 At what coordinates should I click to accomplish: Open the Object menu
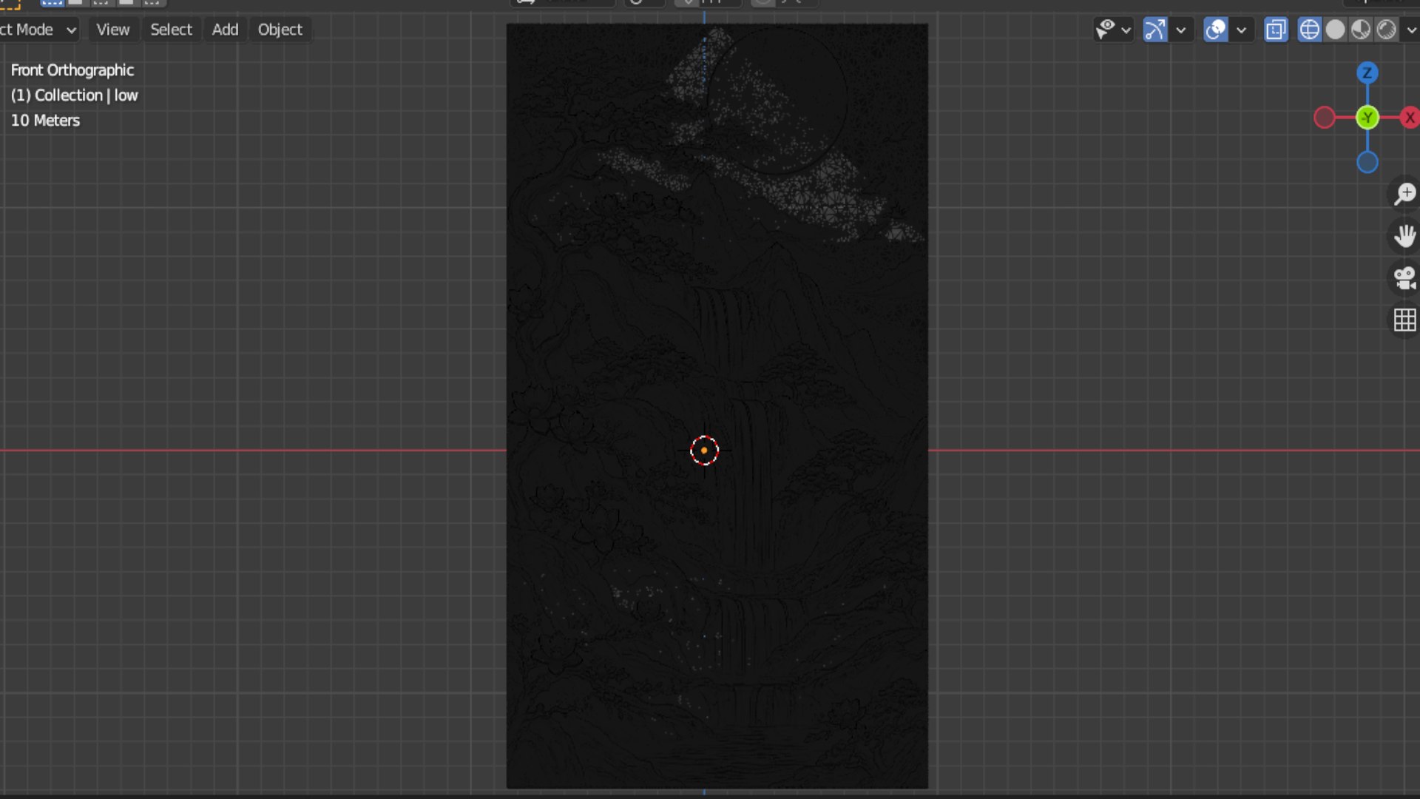[x=280, y=30]
